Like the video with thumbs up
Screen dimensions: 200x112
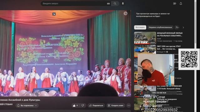76,105
